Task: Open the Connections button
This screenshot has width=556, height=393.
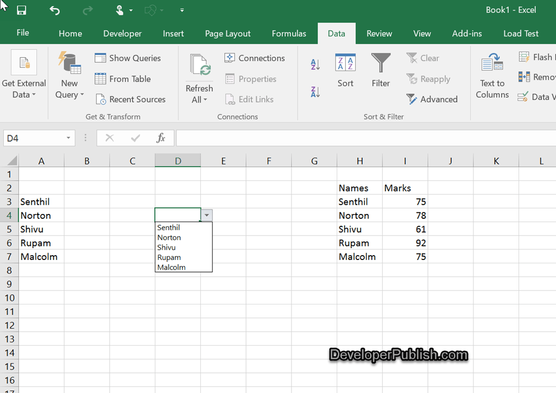Action: point(255,58)
